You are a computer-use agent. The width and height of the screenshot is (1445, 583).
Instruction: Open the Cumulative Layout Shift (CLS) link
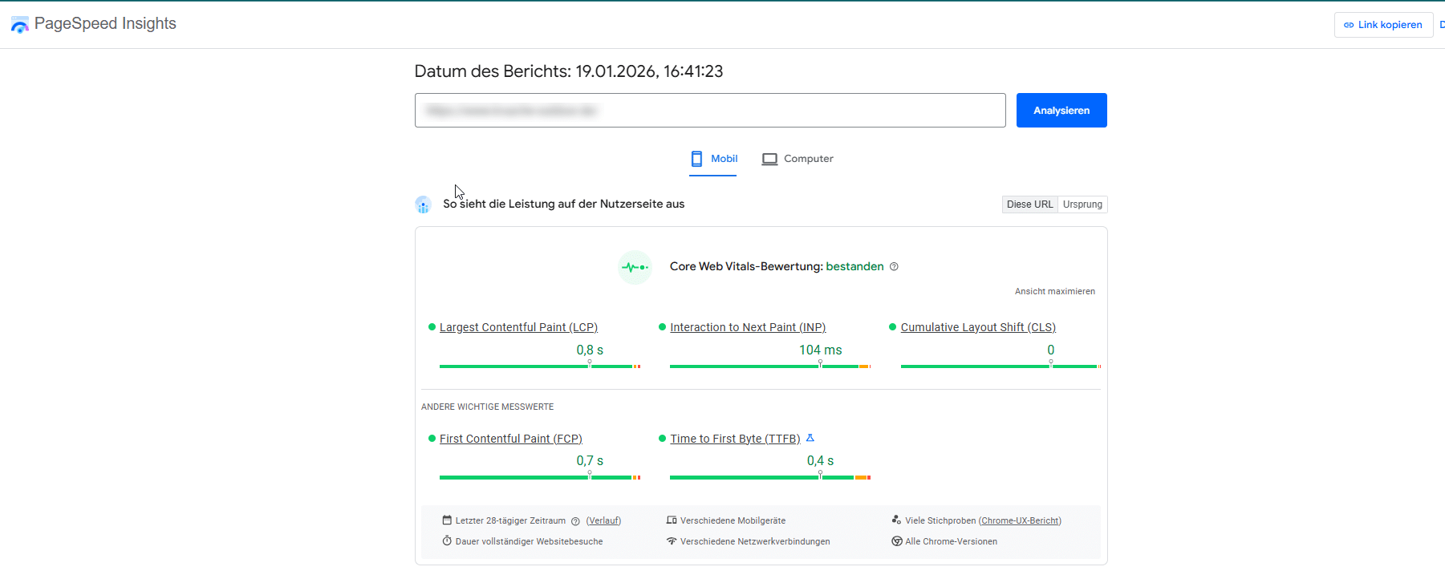point(978,327)
